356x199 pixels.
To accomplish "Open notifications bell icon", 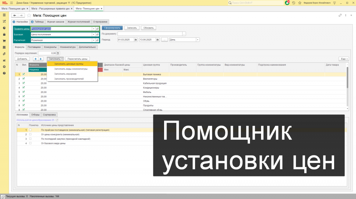I will click(287, 3).
